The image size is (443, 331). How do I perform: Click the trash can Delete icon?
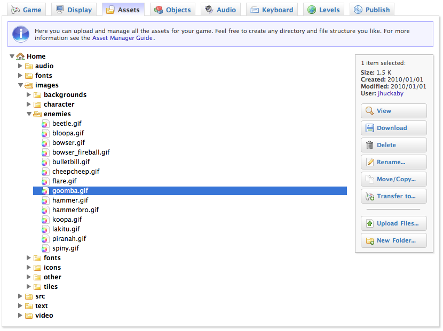369,145
